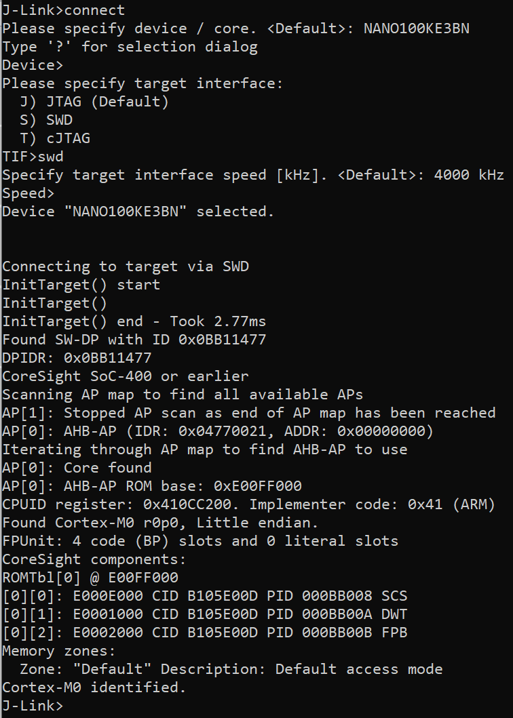Click the 'J) JTAG (Default)' interface option
Viewport: 513px width, 718px height.
(94, 102)
